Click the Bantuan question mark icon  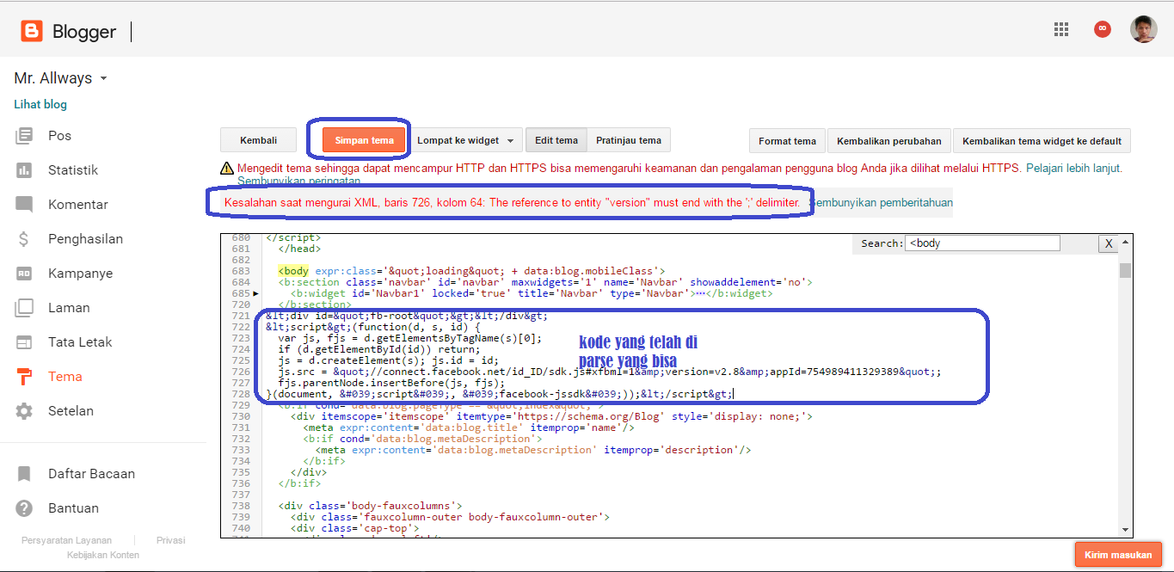(24, 508)
